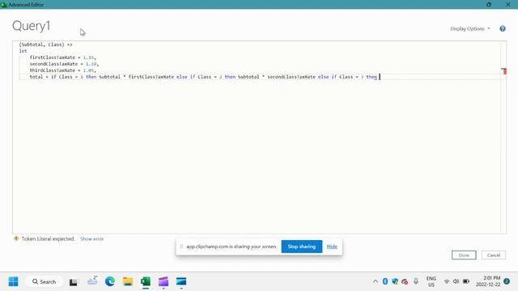
Task: Switch to Excel on taskbar
Action: point(146,281)
